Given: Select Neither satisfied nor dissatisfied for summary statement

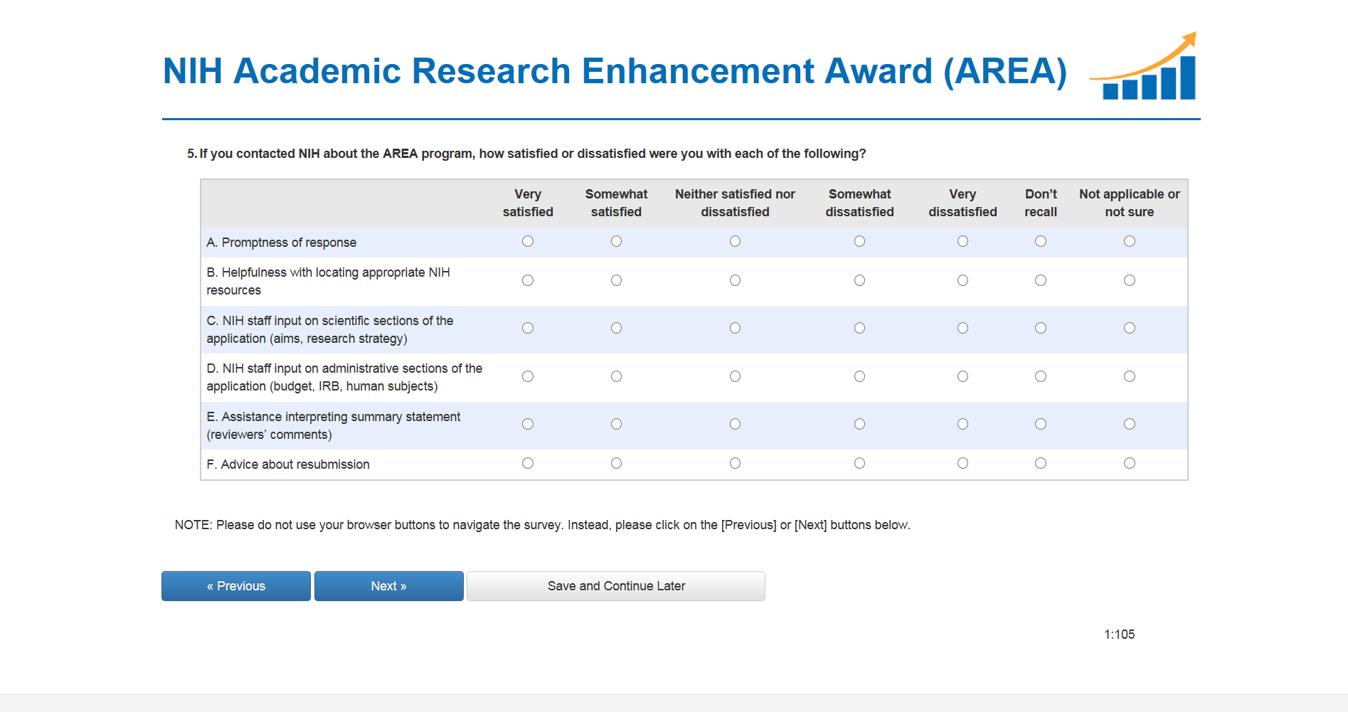Looking at the screenshot, I should point(735,425).
